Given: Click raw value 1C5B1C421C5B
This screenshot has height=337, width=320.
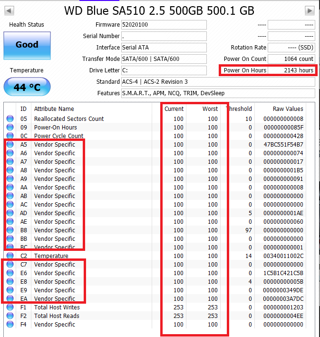Looking at the screenshot, I should tap(283, 273).
